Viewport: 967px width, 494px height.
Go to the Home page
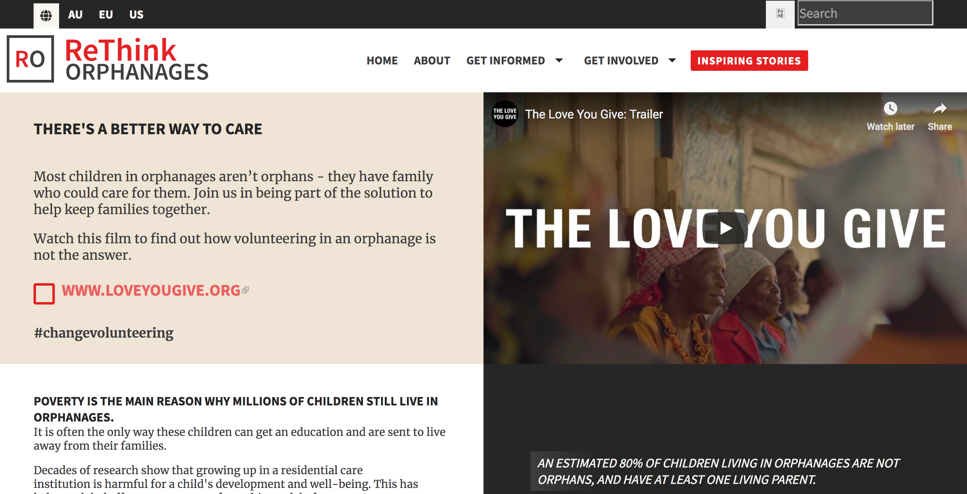(382, 60)
